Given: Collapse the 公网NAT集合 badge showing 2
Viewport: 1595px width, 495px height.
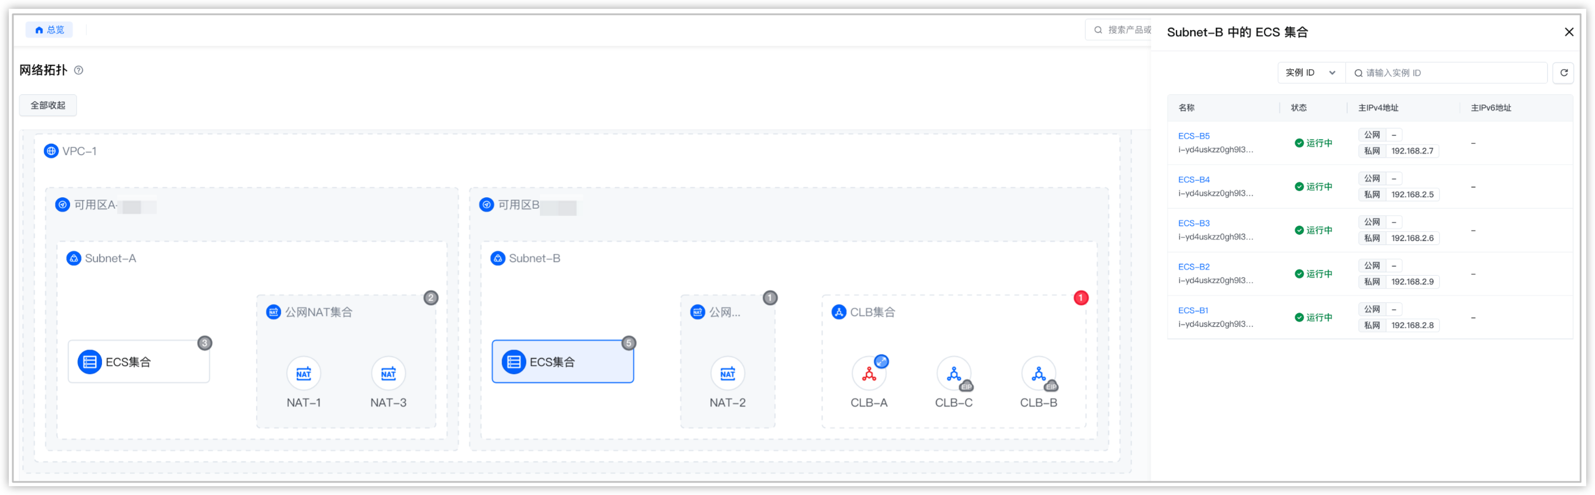Looking at the screenshot, I should tap(431, 298).
